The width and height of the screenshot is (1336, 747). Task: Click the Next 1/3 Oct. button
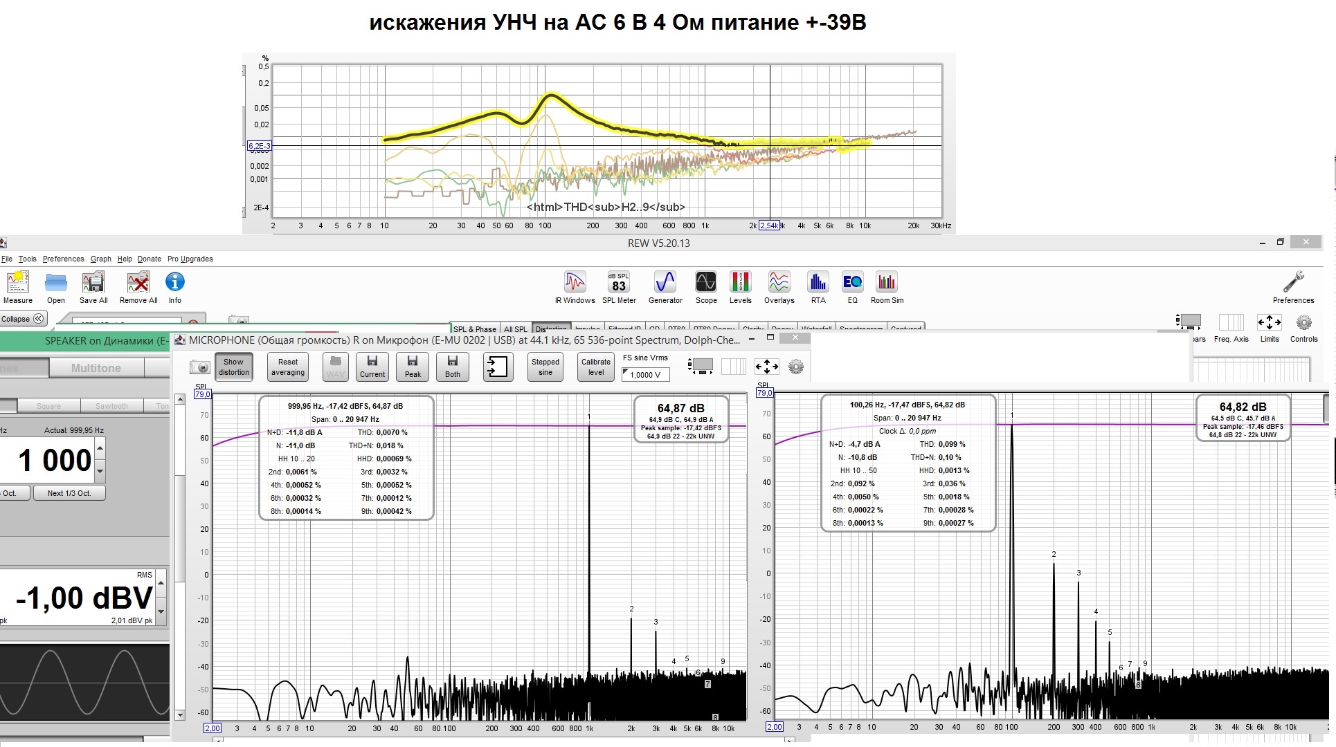[x=69, y=493]
